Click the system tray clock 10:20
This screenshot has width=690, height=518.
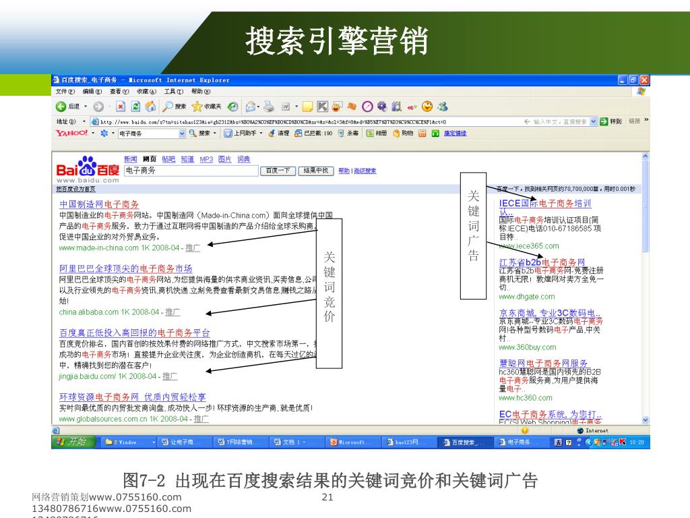tap(637, 442)
